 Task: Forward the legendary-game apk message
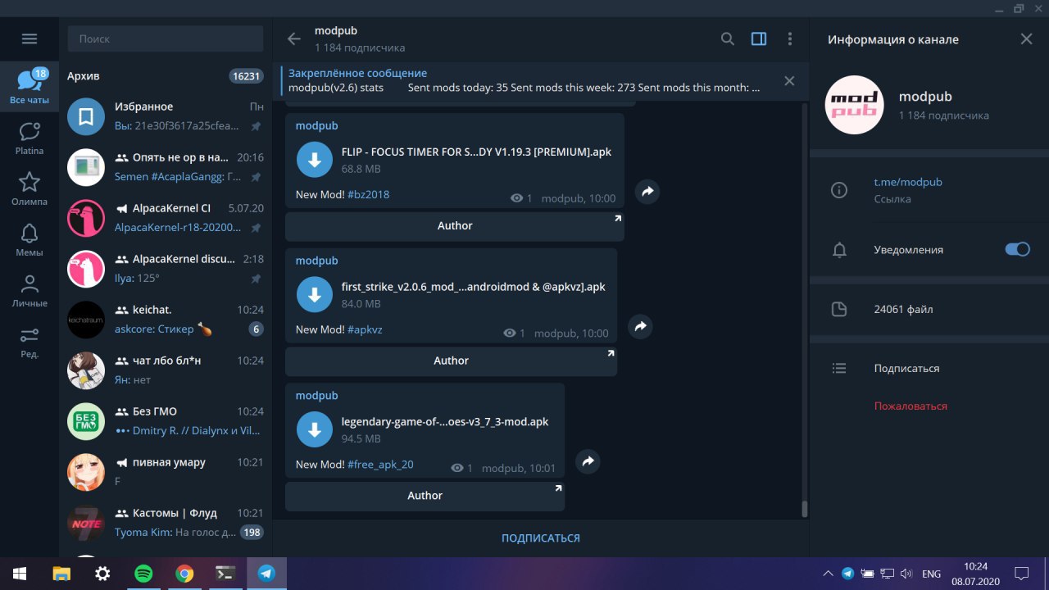(588, 462)
